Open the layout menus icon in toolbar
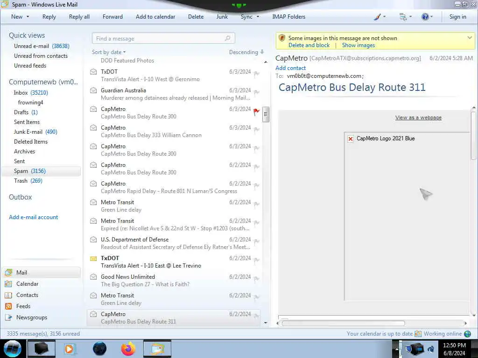The height and width of the screenshot is (358, 478). (403, 17)
